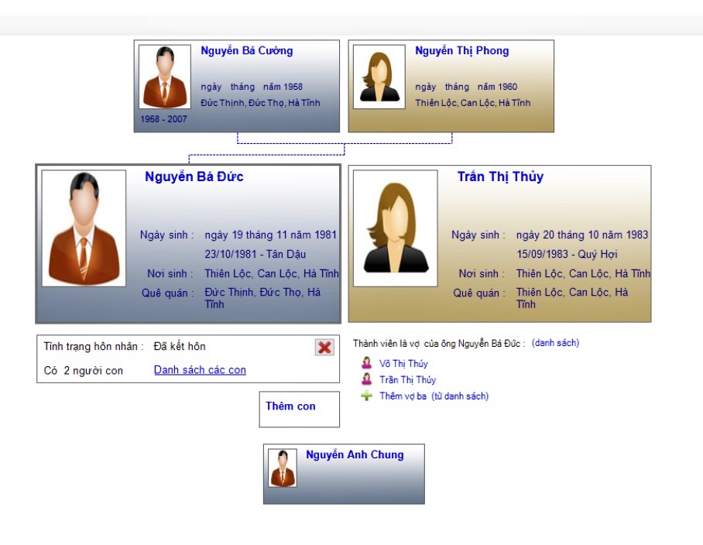This screenshot has width=703, height=545.
Task: Click the Có 2 người con text
Action: coord(83,371)
